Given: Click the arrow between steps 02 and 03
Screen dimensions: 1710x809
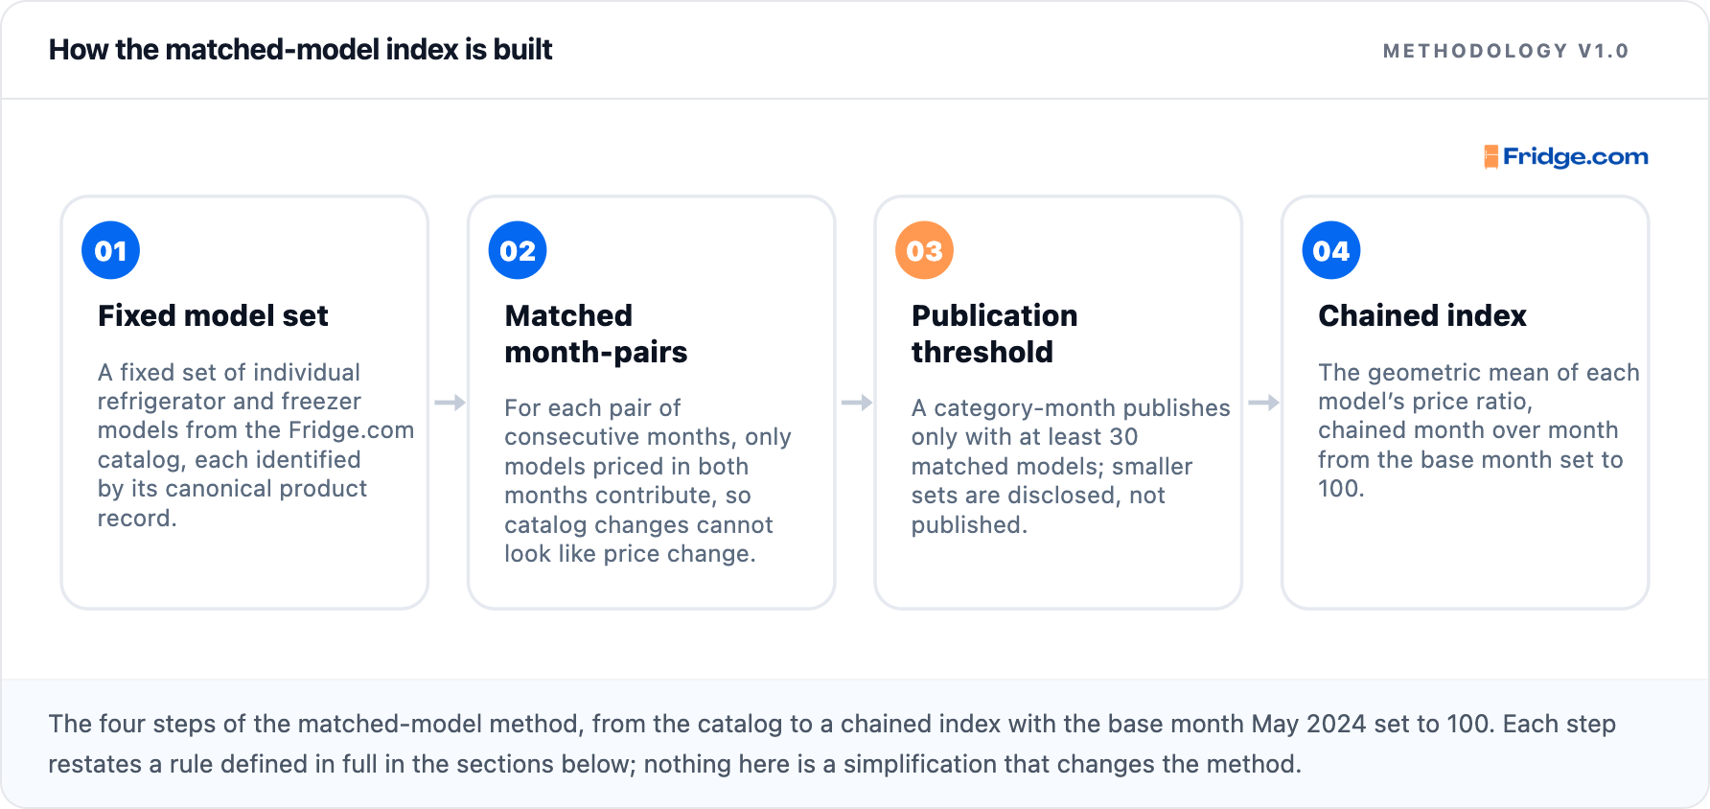Looking at the screenshot, I should (x=856, y=403).
